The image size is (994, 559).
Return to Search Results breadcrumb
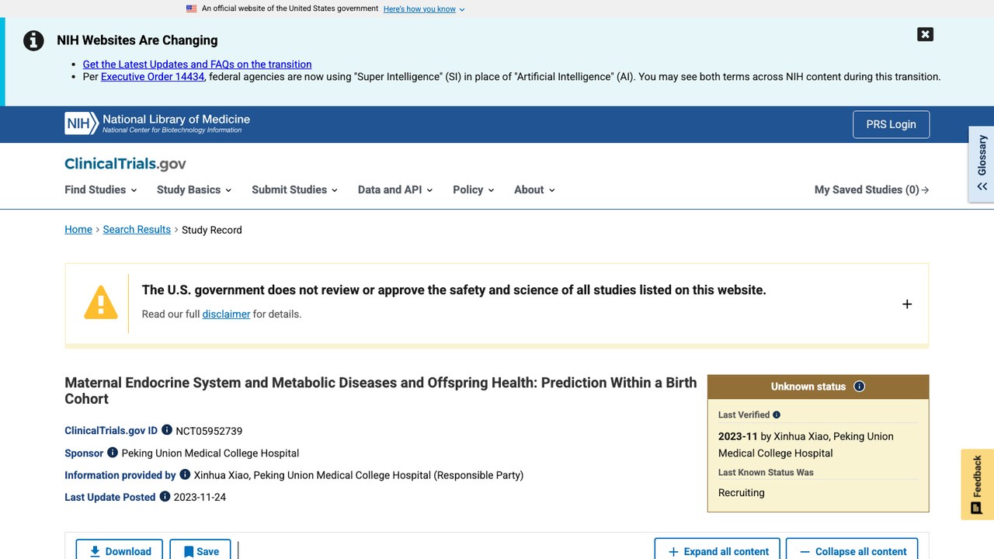(x=137, y=230)
